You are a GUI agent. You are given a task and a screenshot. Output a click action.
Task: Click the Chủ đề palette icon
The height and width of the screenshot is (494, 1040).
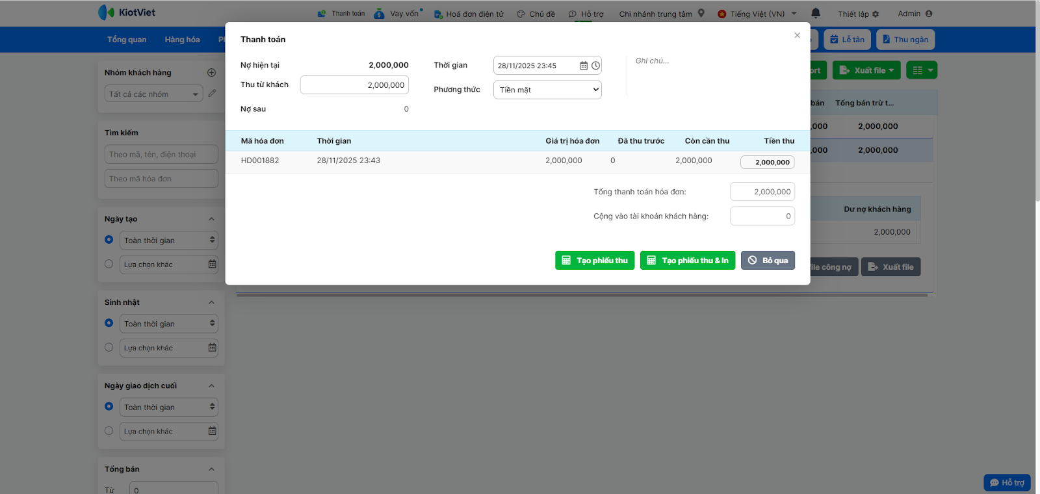[521, 14]
